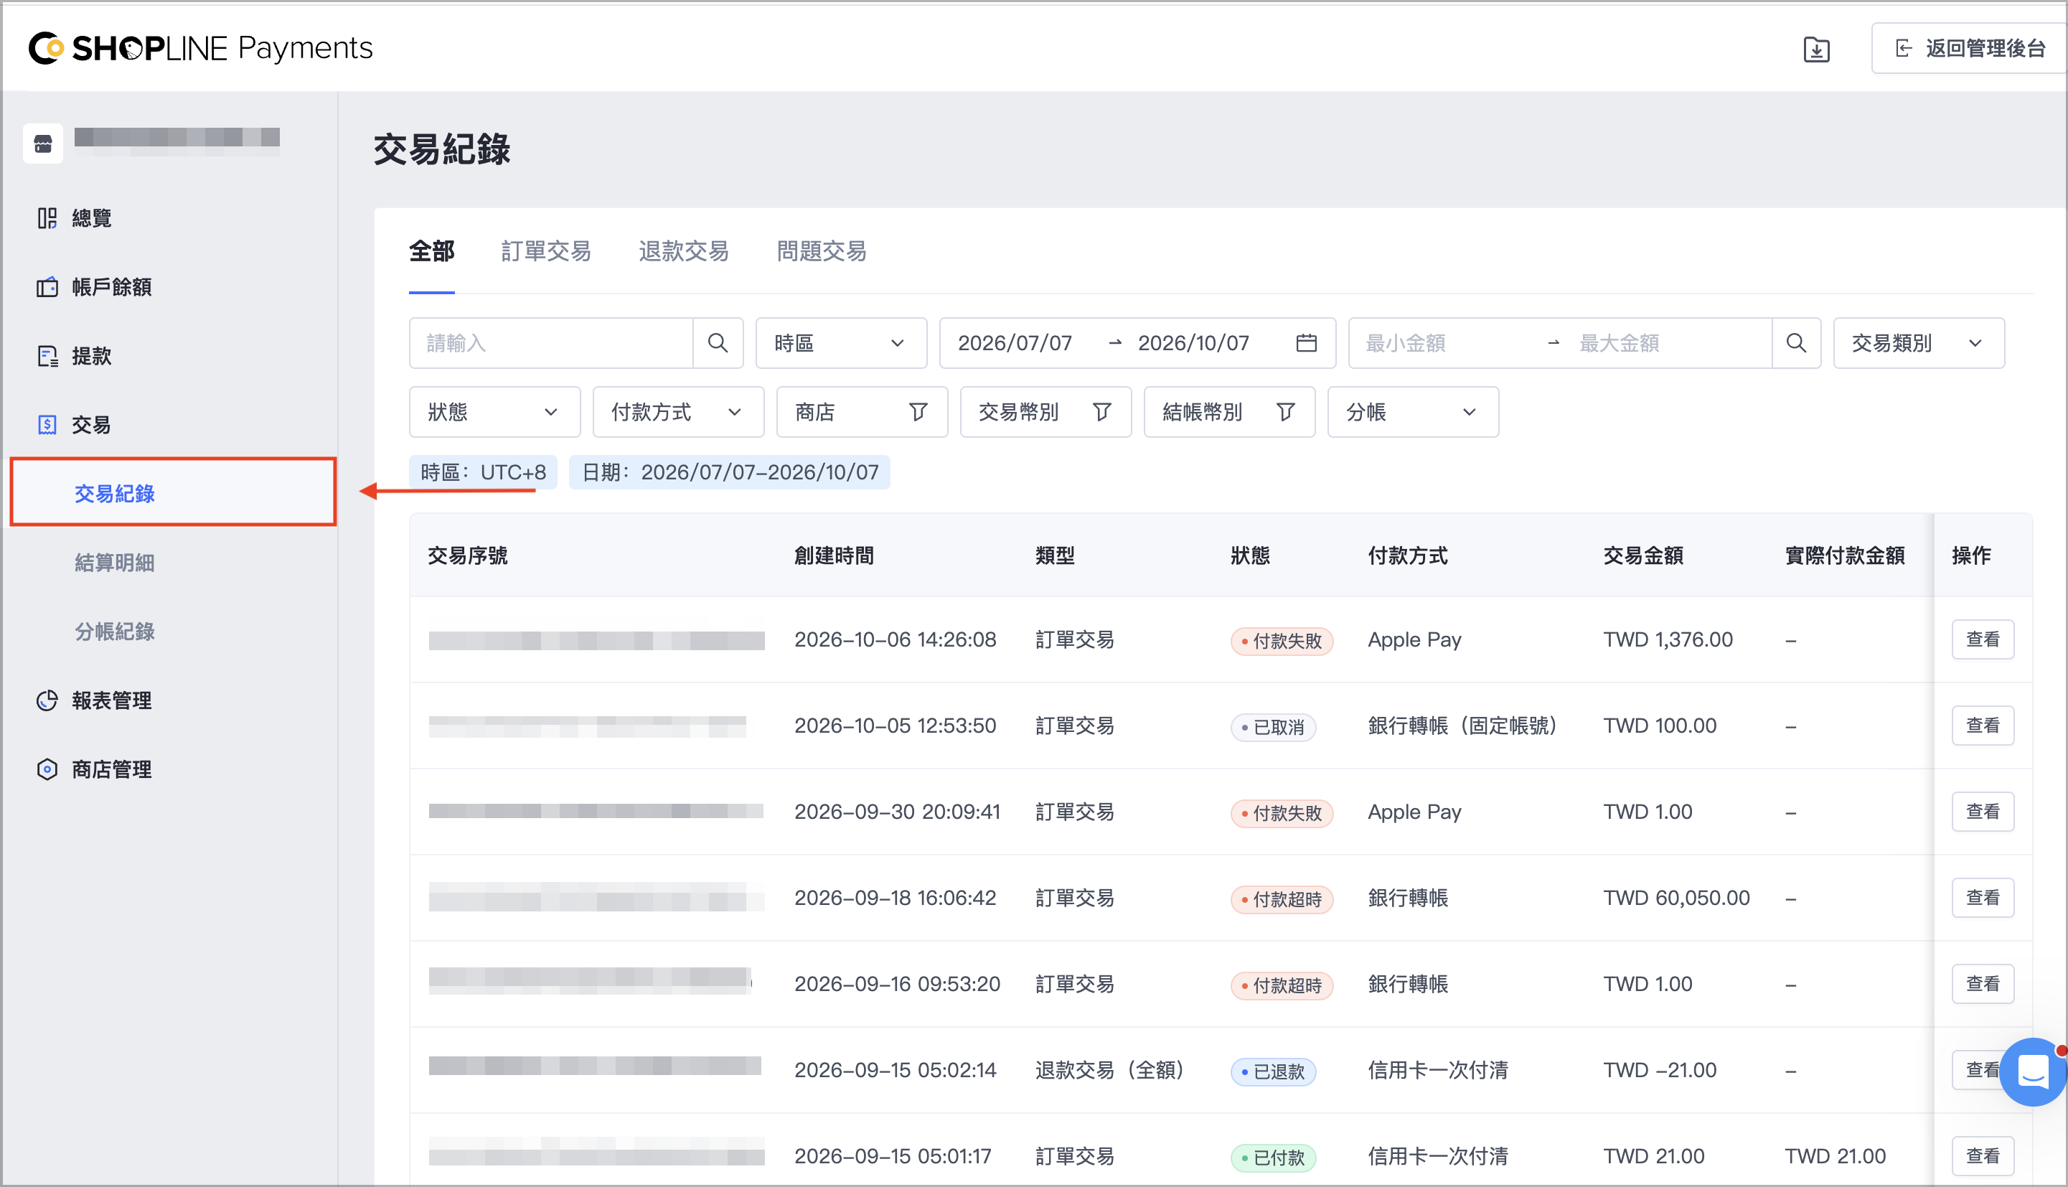This screenshot has width=2068, height=1187.
Task: Click the 帳戶餘額 wallet icon
Action: click(47, 287)
